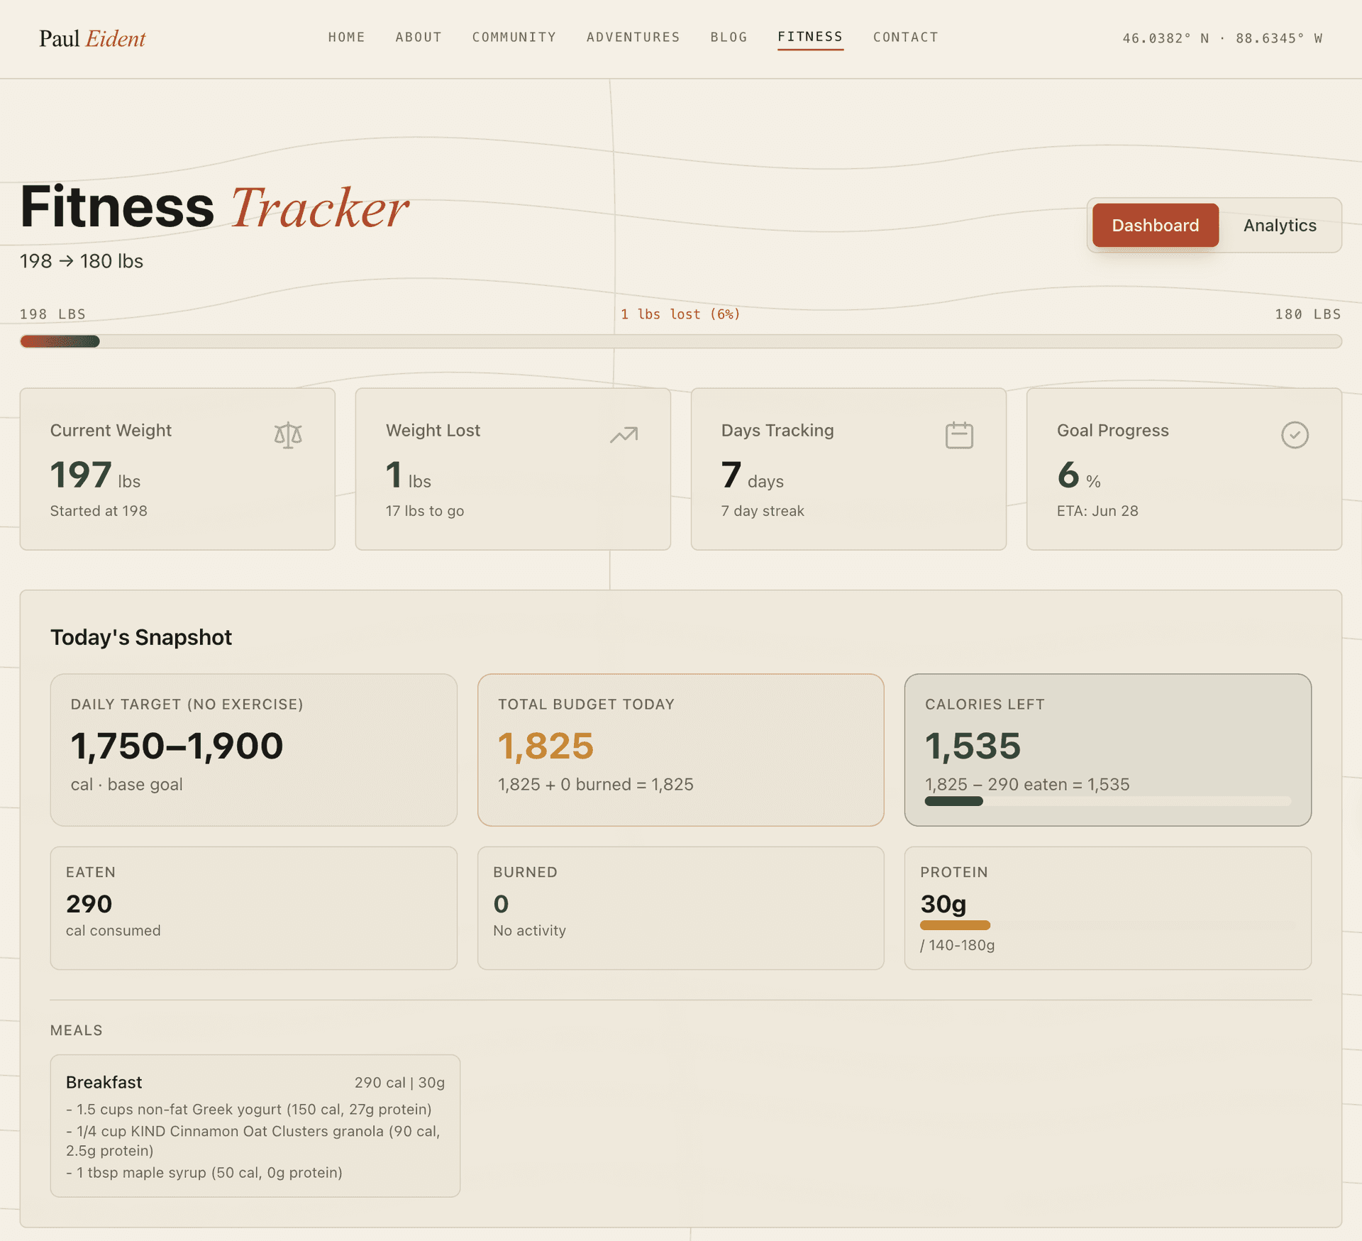This screenshot has width=1362, height=1241.
Task: Click the checkmark icon on Goal Progress card
Action: [1295, 435]
